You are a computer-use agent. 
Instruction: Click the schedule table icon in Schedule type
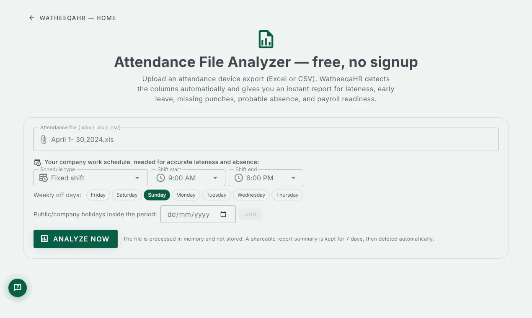click(44, 178)
